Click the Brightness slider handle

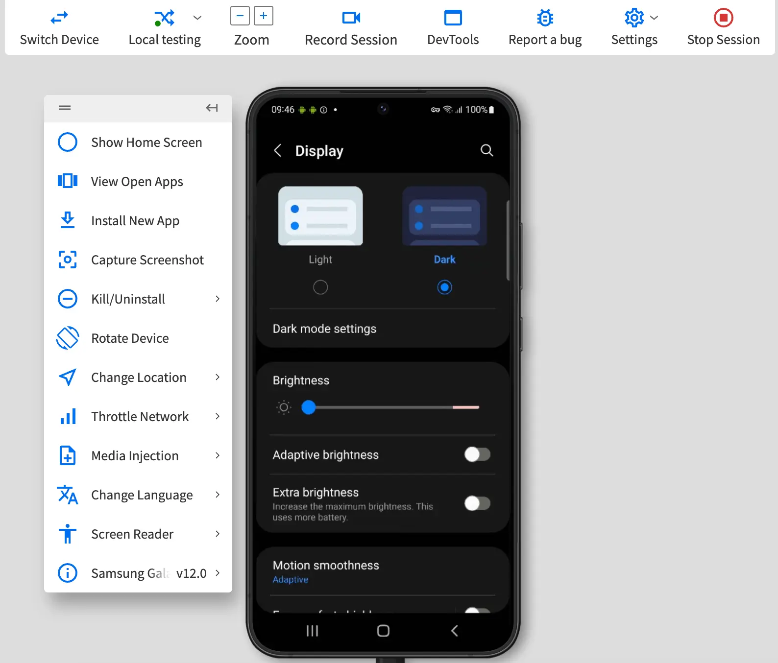point(309,407)
